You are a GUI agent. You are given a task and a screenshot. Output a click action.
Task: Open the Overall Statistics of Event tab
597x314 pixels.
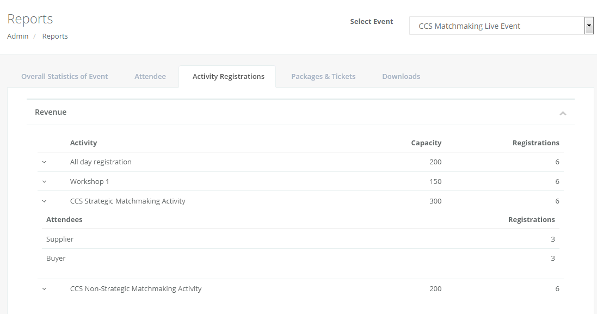click(64, 76)
